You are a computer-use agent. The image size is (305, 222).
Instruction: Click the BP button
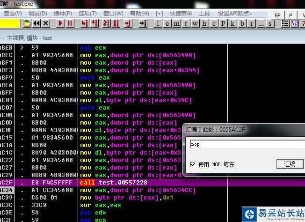coord(277,15)
